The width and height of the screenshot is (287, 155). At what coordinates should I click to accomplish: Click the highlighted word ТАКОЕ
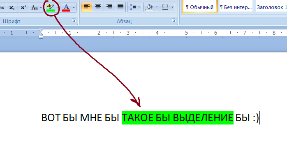(138, 117)
